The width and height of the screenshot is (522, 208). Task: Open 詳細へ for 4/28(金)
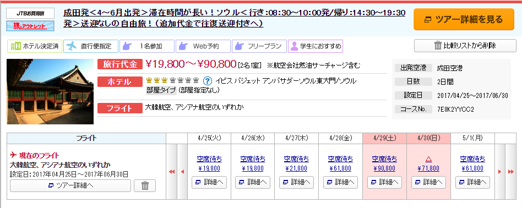pyautogui.click(x=340, y=182)
